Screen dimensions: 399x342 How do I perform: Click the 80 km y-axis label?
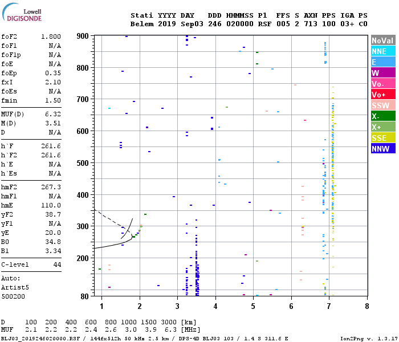(x=84, y=296)
